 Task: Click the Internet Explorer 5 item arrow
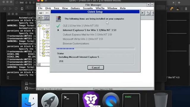point(58,30)
